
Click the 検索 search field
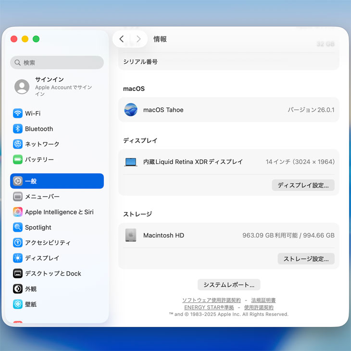click(57, 63)
